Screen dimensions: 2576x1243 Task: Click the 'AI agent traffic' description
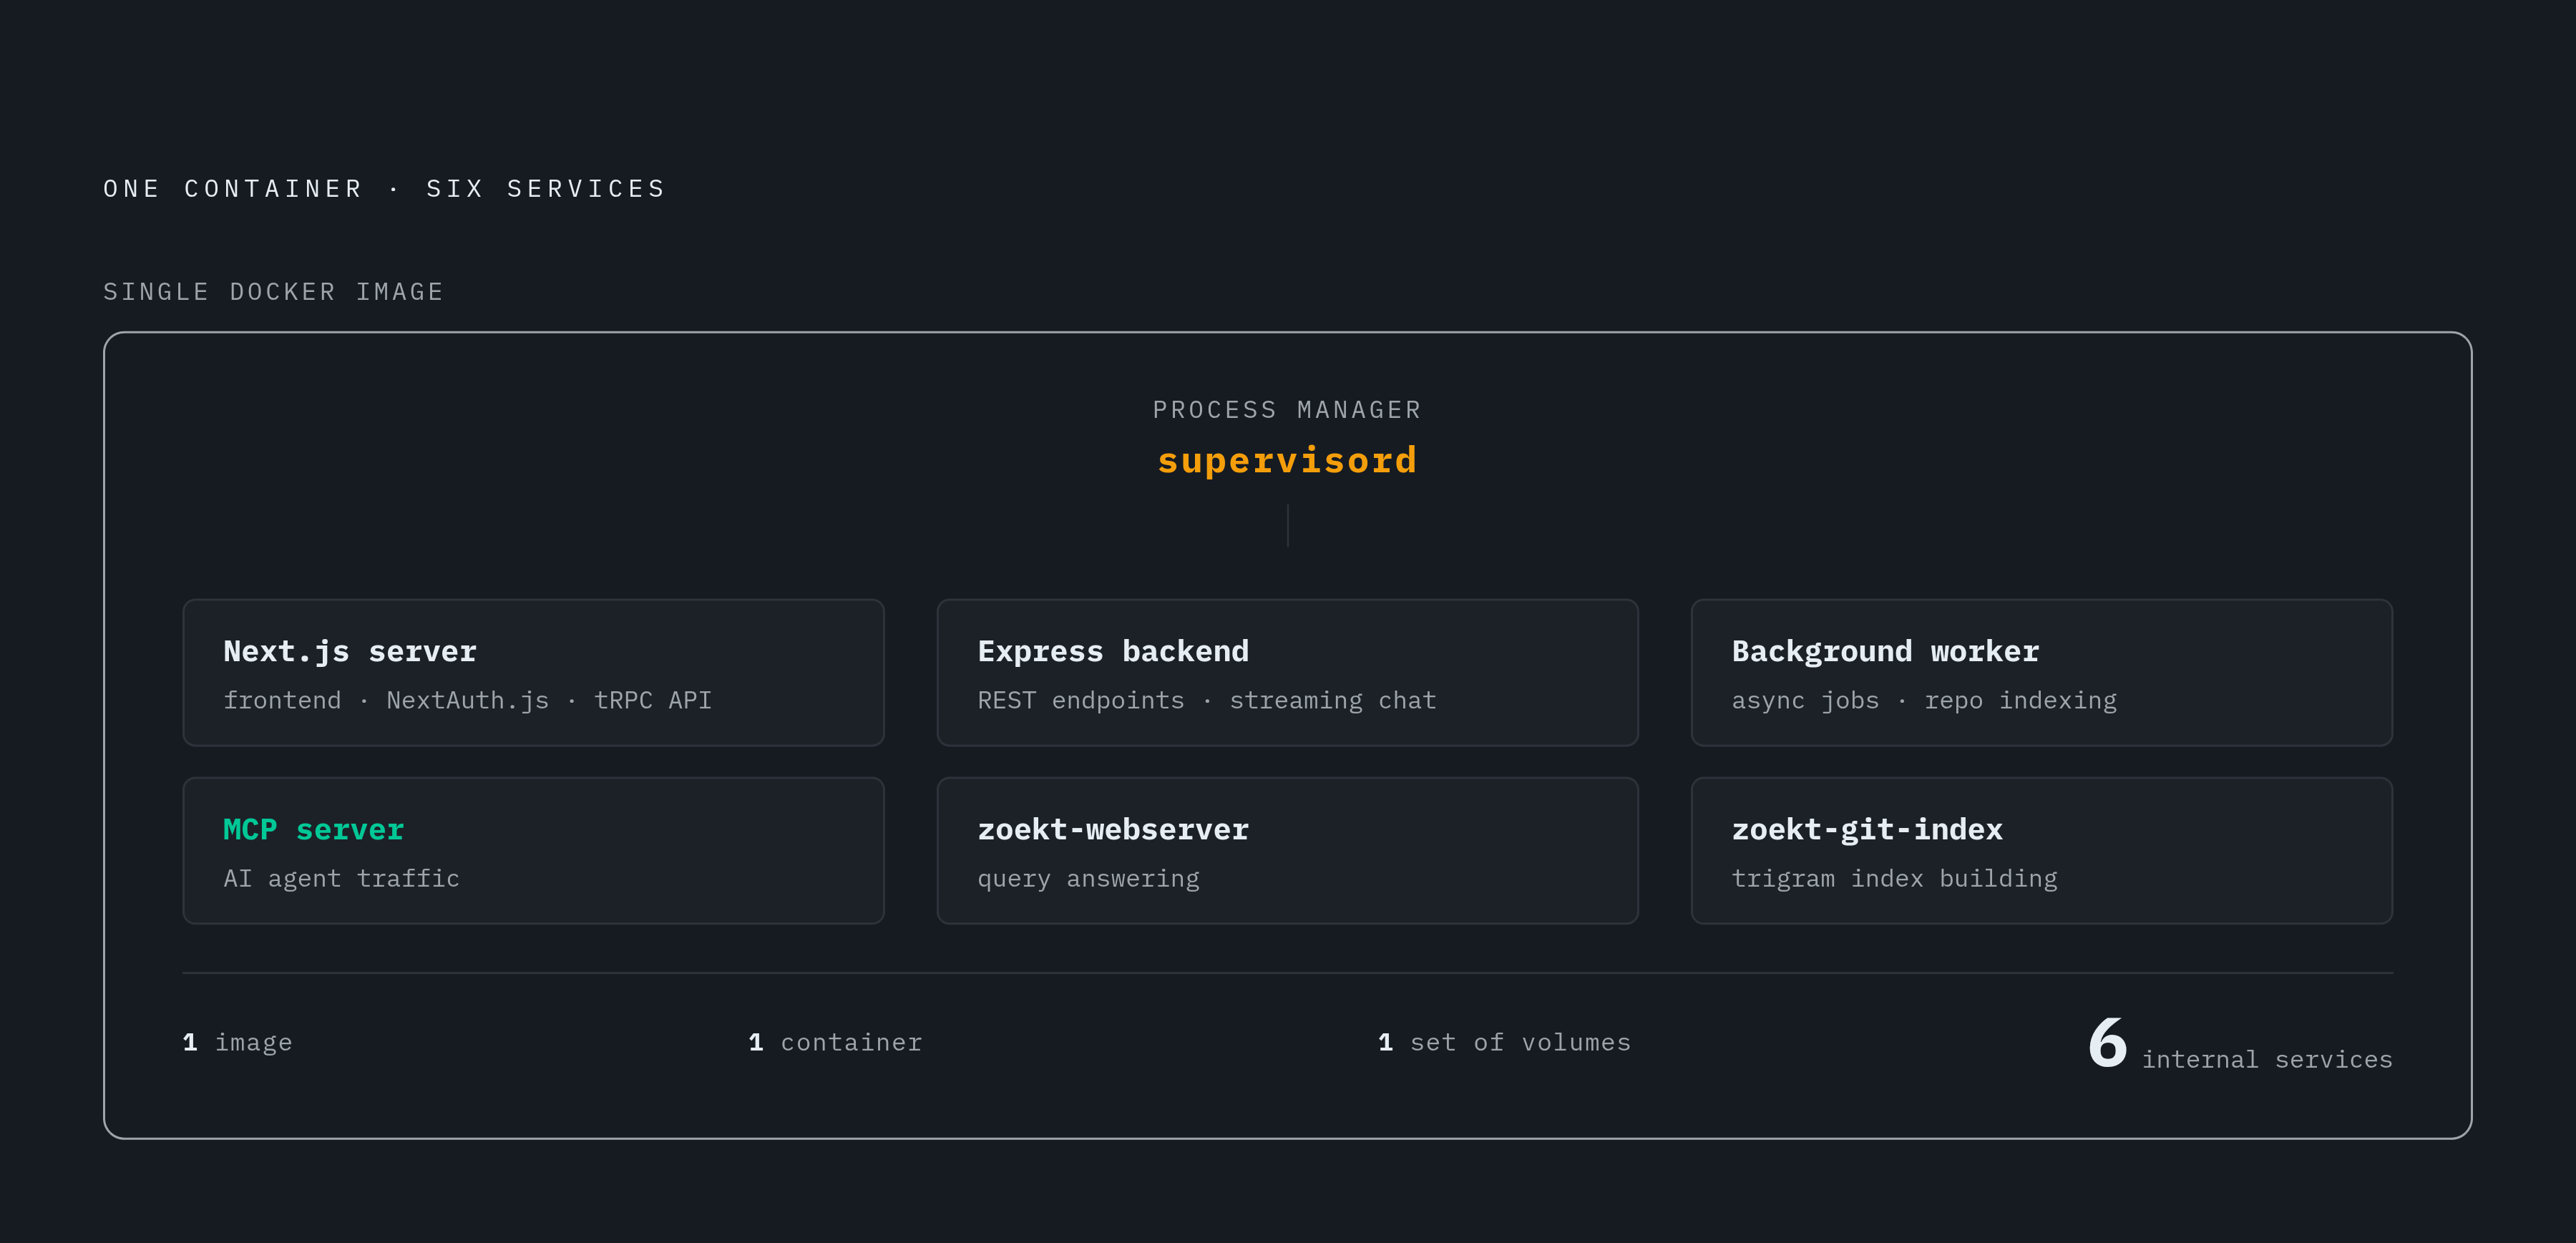pyautogui.click(x=341, y=878)
